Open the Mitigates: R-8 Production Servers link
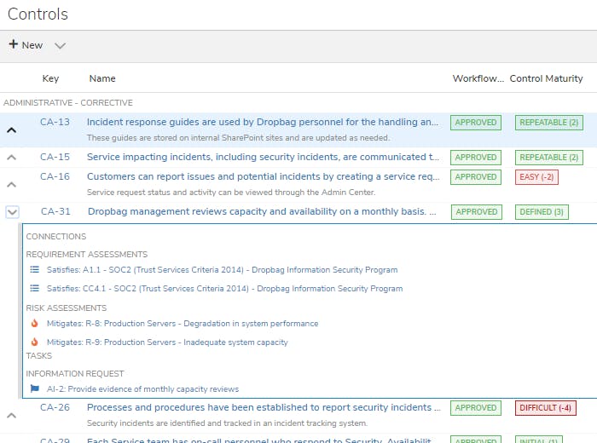Viewport: 597px width, 443px height. (183, 324)
